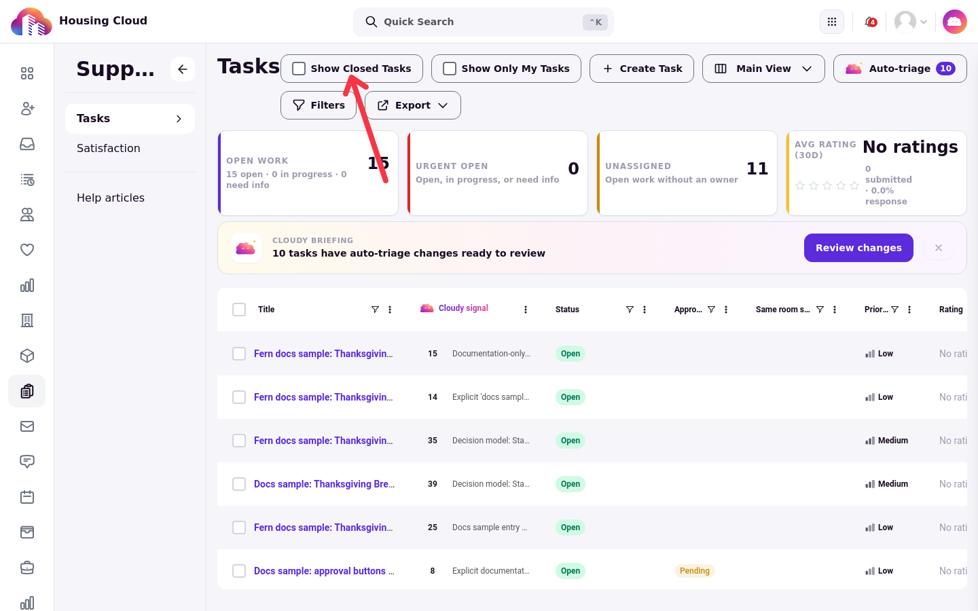Check the Show Only My Tasks box

point(450,69)
